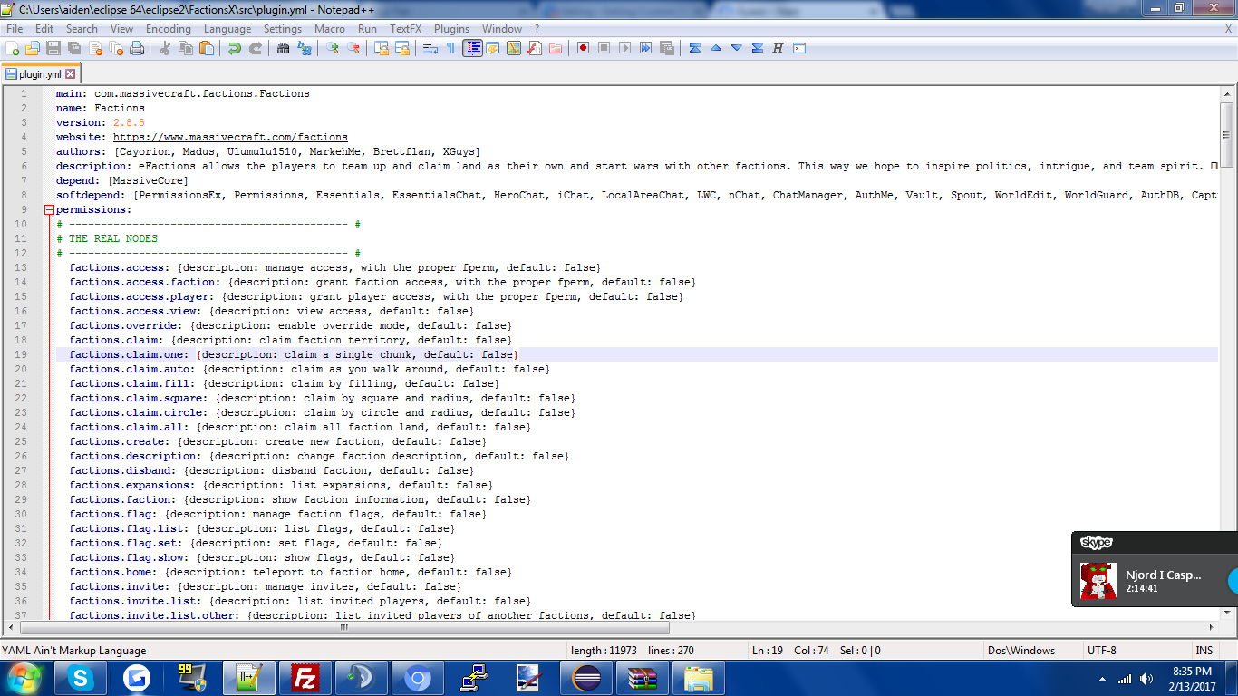Click the horizontal scrollbar right arrow

point(1212,627)
